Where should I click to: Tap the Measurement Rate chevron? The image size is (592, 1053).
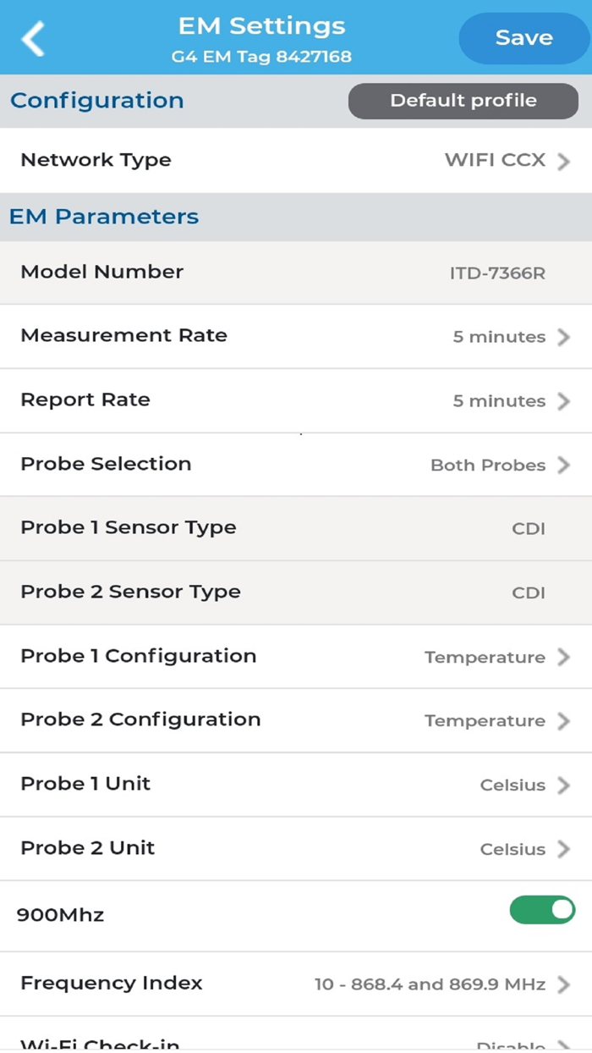click(x=564, y=337)
